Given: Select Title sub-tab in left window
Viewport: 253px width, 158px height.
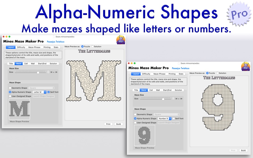Looking at the screenshot, I should (11, 64).
